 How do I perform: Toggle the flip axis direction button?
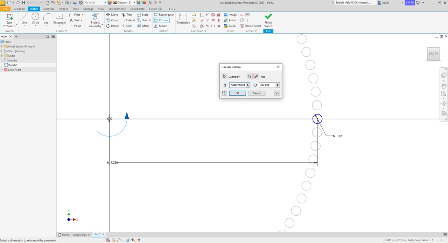(256, 77)
